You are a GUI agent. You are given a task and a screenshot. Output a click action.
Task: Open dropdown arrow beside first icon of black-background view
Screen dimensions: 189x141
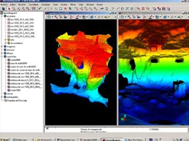click(52, 17)
